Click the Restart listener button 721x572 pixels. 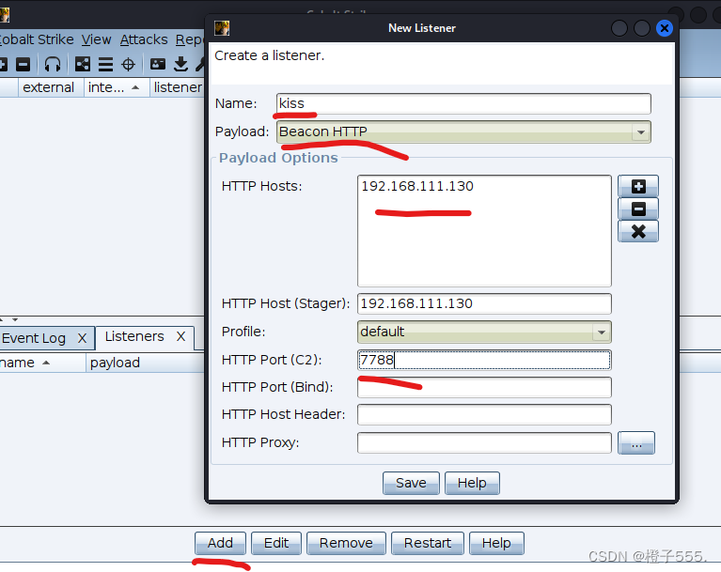click(x=427, y=543)
